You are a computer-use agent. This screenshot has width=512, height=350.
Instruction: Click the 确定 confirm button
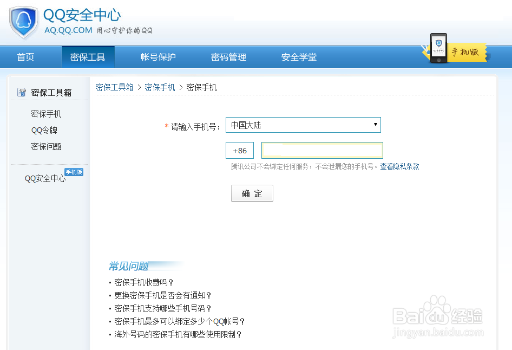(252, 193)
